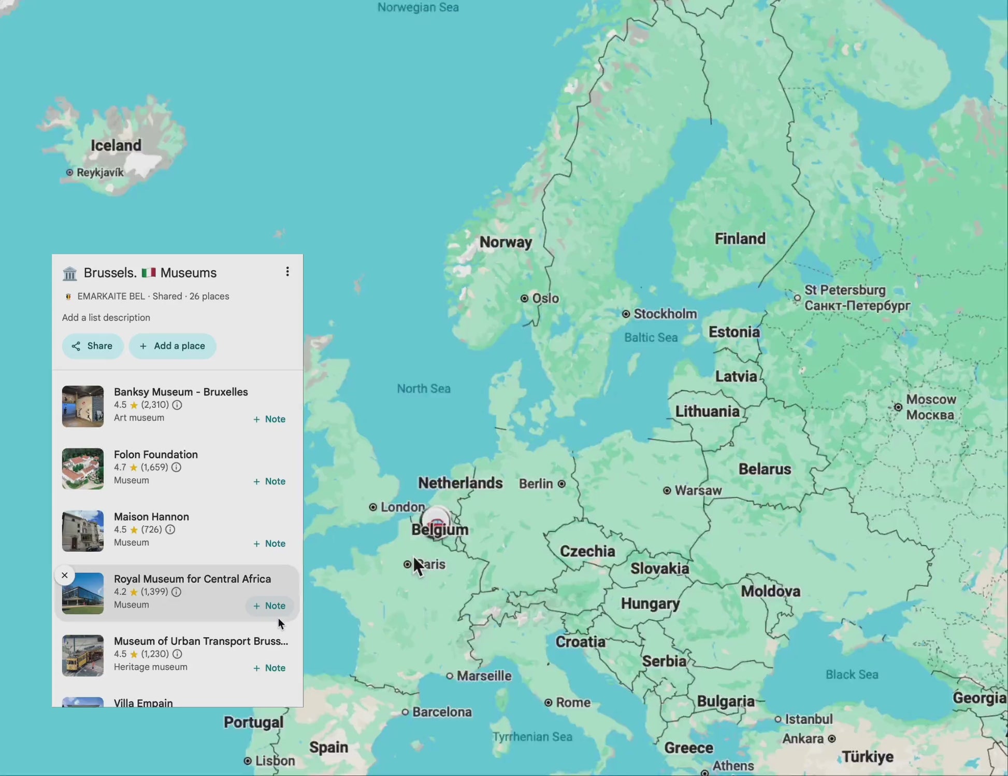Add a note to Folon Foundation
This screenshot has width=1008, height=776.
tap(269, 481)
